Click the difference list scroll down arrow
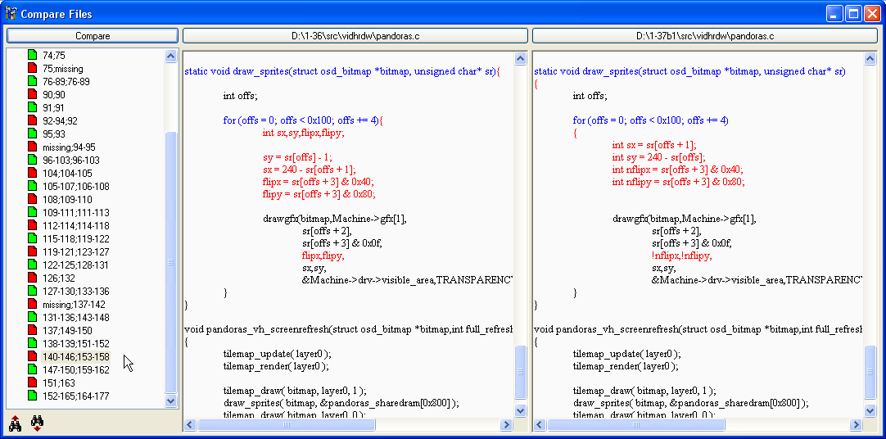This screenshot has width=886, height=439. (x=171, y=401)
